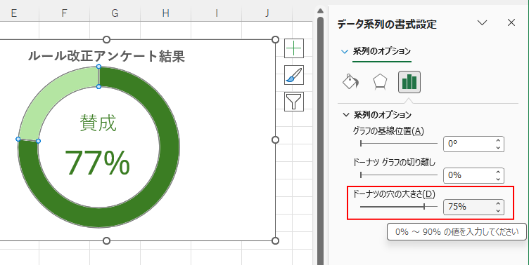The image size is (529, 265).
Task: Click the ドーナツ グラフの切り離し label
Action: [395, 163]
